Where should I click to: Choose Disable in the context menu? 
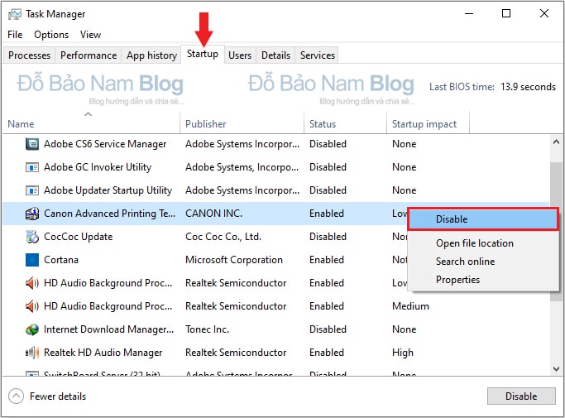tap(483, 219)
